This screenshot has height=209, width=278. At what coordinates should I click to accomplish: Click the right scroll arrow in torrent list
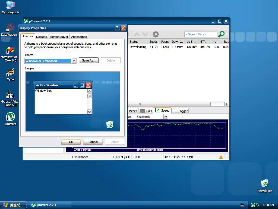(226, 104)
